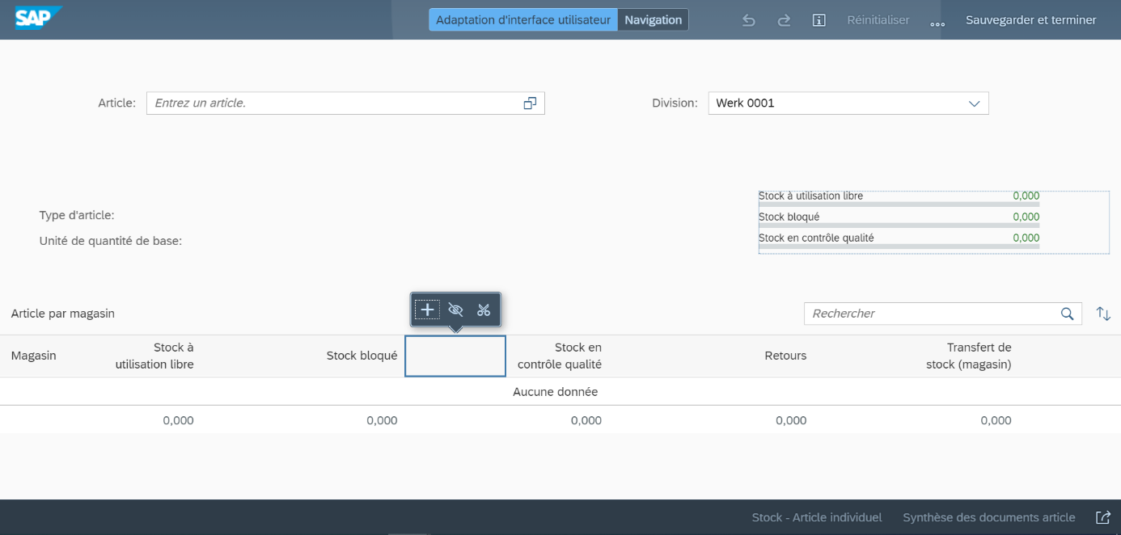Open Synthèse des documents article link
Viewport: 1121px width, 535px height.
click(988, 517)
